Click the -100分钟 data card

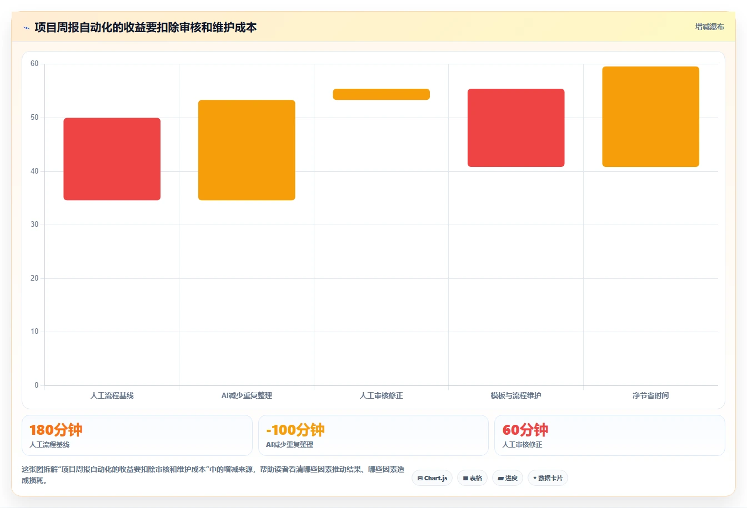(x=373, y=435)
